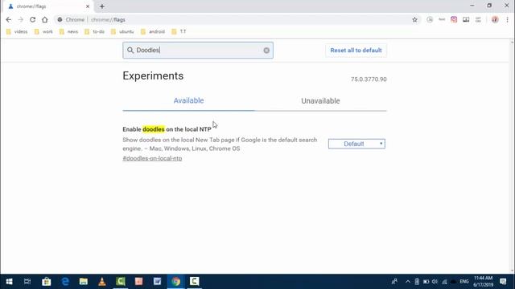Open the Windows Start menu
Image resolution: width=515 pixels, height=289 pixels.
pos(9,282)
